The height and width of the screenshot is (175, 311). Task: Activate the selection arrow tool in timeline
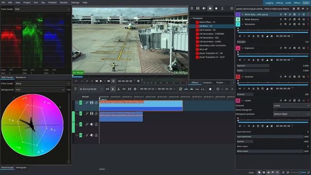click(113, 89)
